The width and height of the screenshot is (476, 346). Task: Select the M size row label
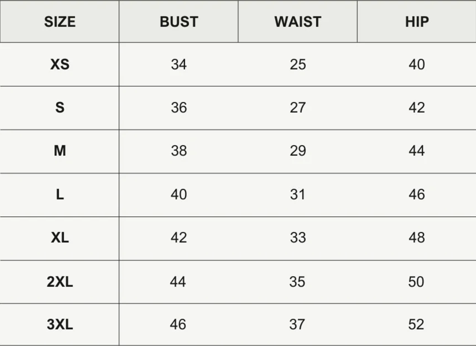(60, 151)
